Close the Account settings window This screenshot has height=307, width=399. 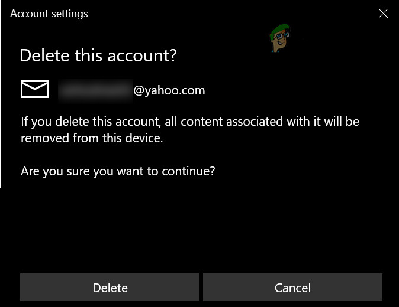point(383,13)
